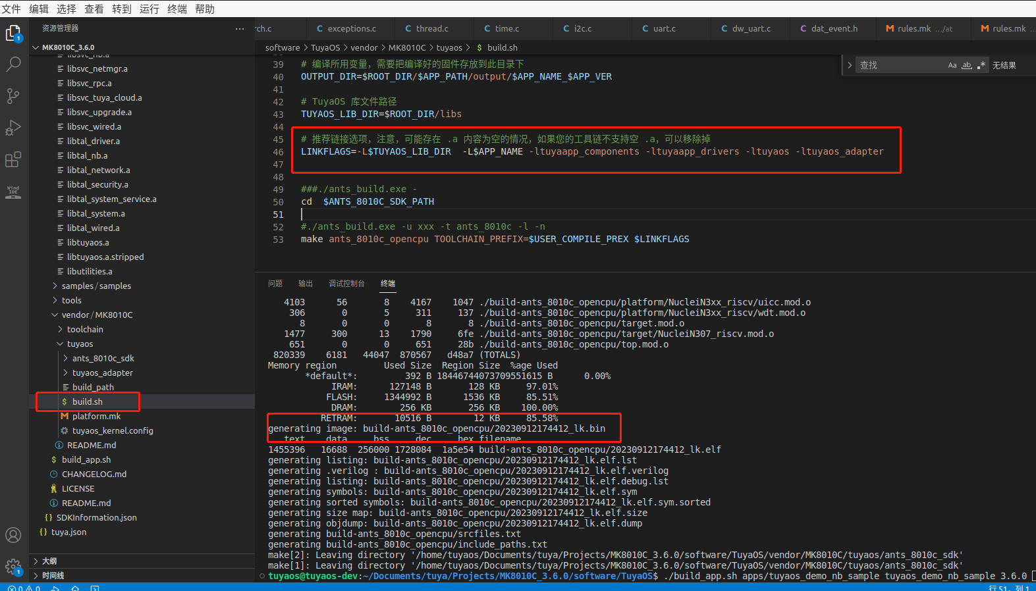1036x591 pixels.
Task: Open the Explorer view in activity bar
Action: [x=13, y=33]
